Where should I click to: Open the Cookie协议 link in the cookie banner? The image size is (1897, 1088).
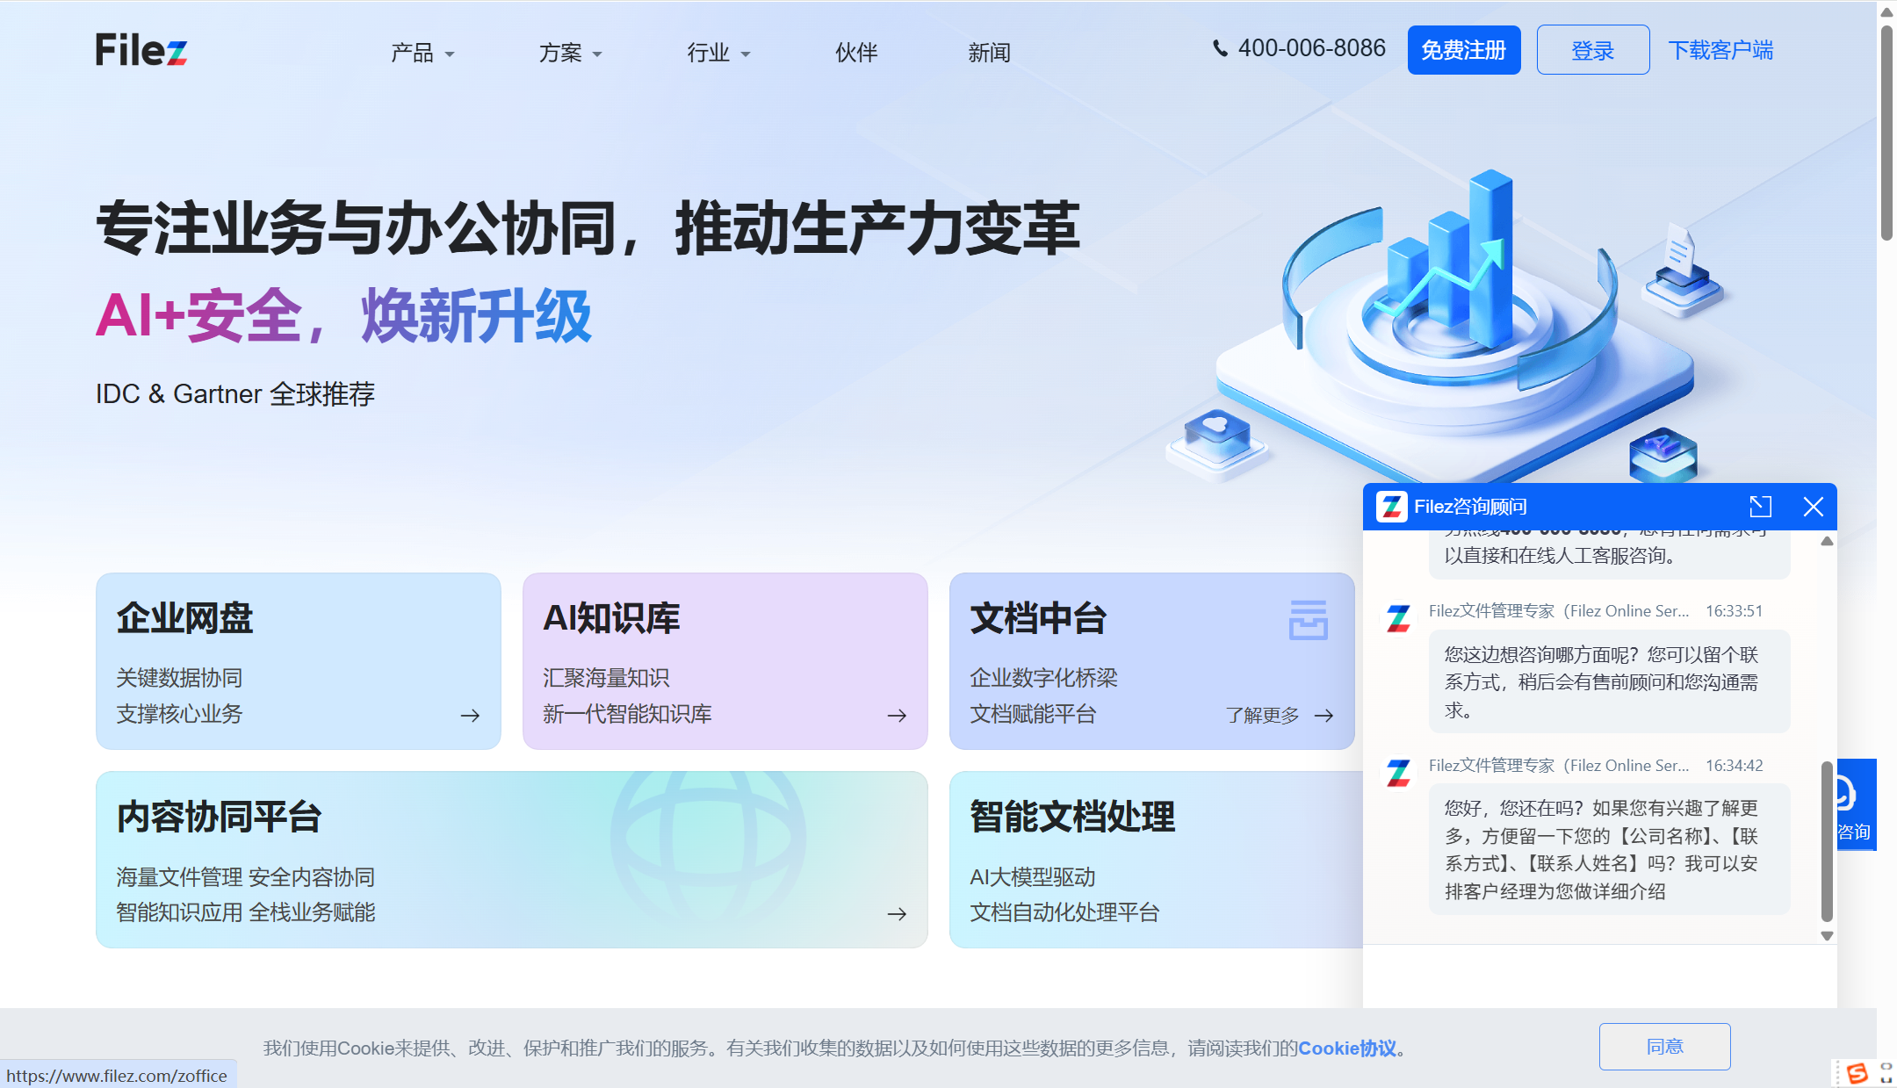pos(1346,1048)
